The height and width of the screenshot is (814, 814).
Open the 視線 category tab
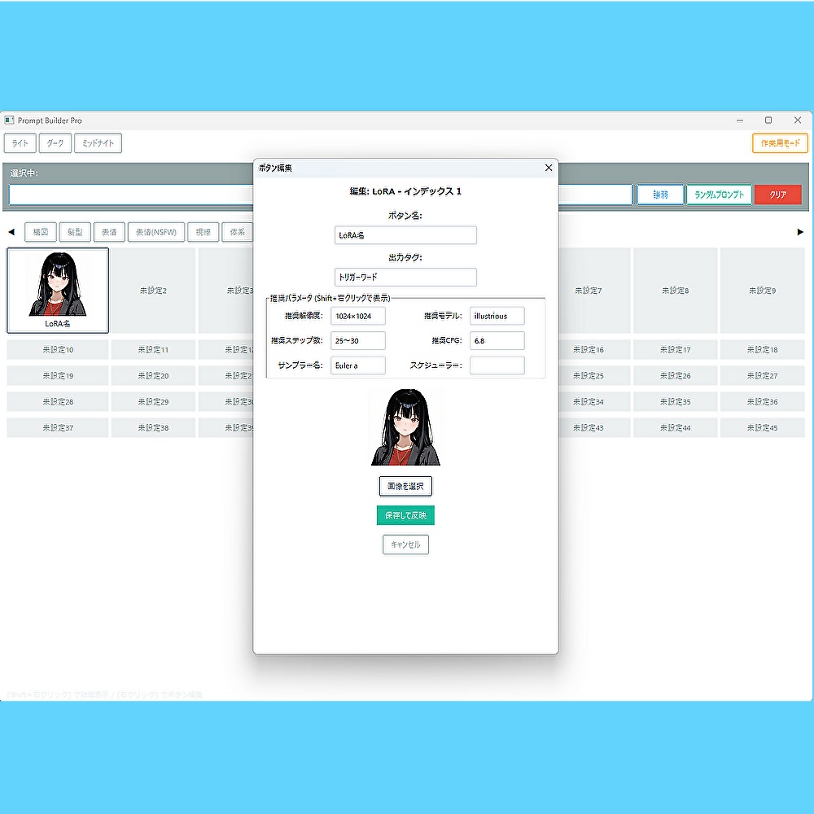pyautogui.click(x=203, y=232)
